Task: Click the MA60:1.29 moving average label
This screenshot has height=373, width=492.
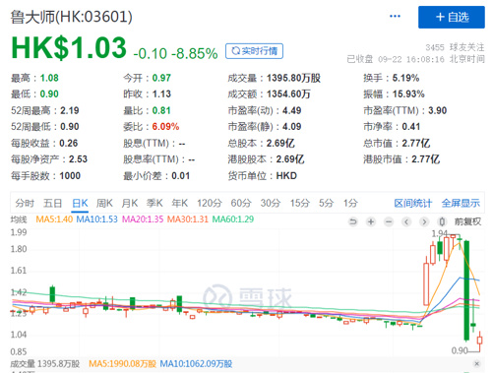Action: pos(233,219)
